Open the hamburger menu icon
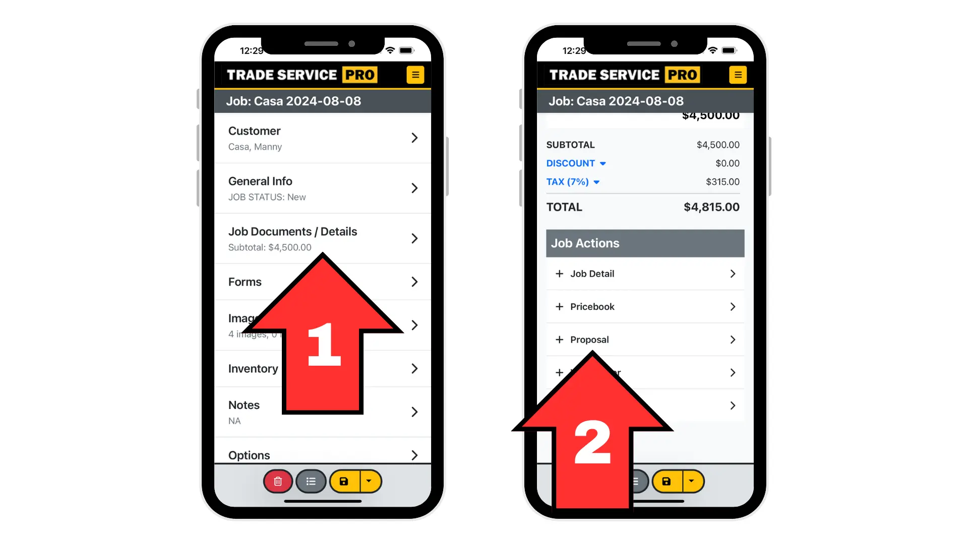Viewport: 968px width, 544px height. pos(414,74)
